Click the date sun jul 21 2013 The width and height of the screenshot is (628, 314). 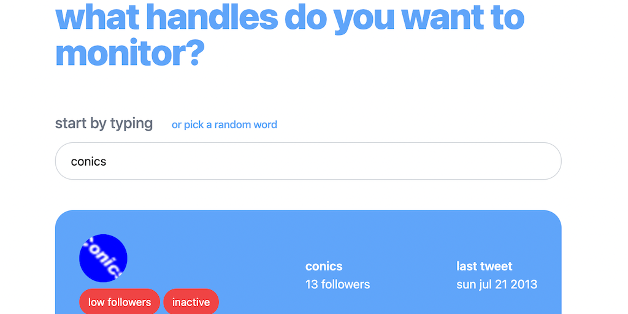point(497,285)
